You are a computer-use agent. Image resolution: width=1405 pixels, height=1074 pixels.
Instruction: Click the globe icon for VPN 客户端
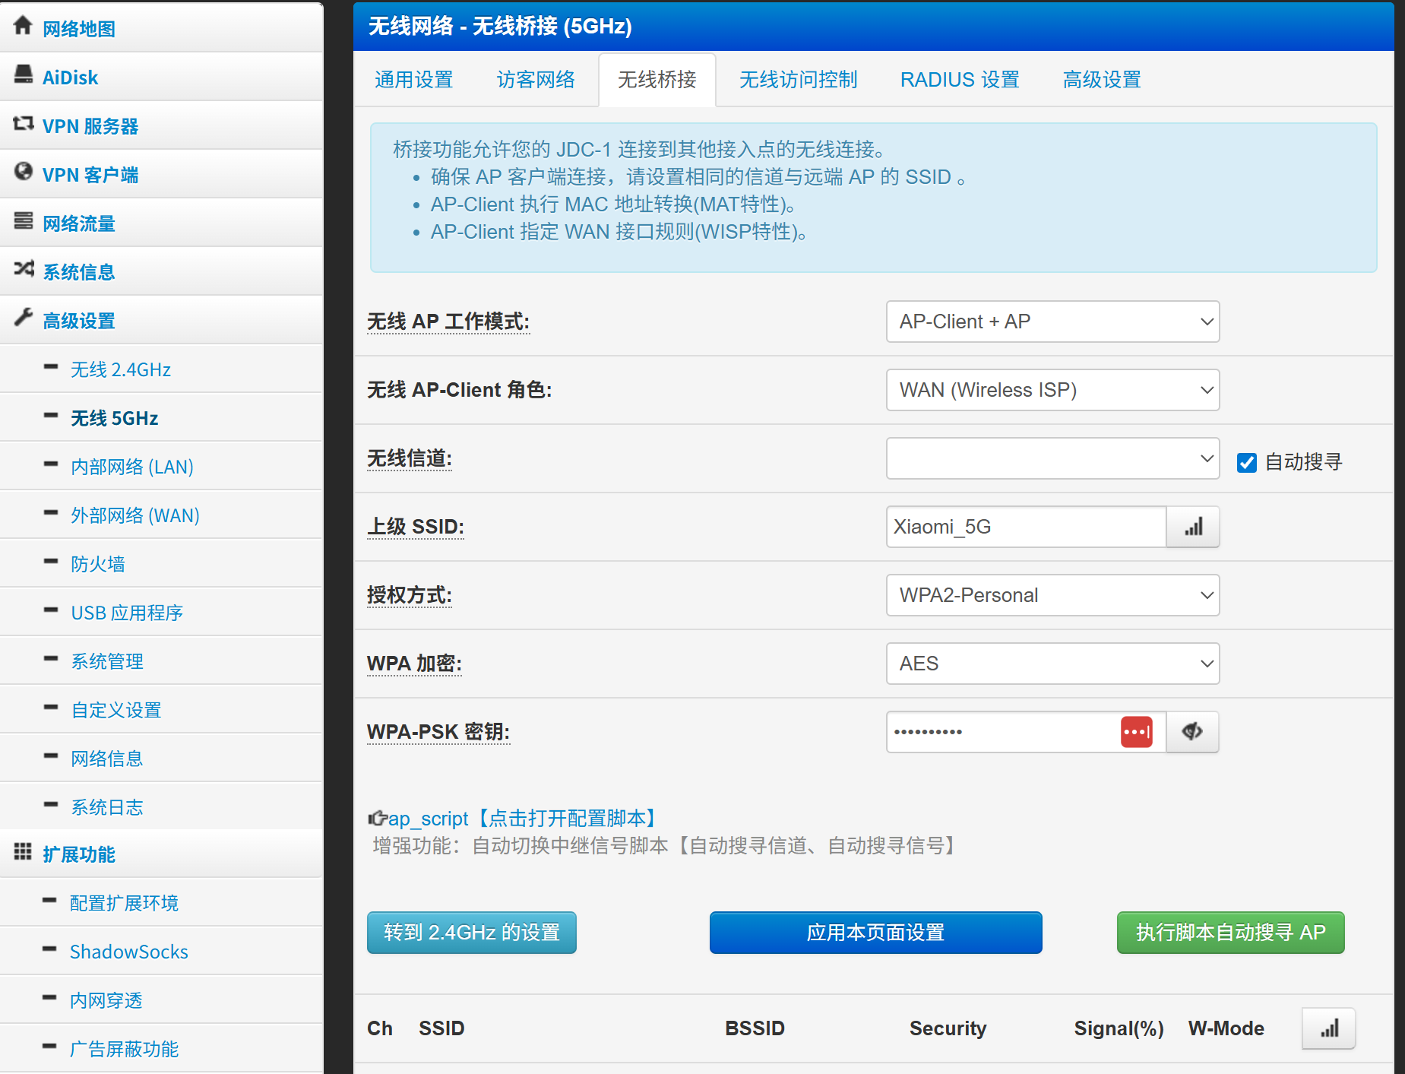click(x=24, y=172)
